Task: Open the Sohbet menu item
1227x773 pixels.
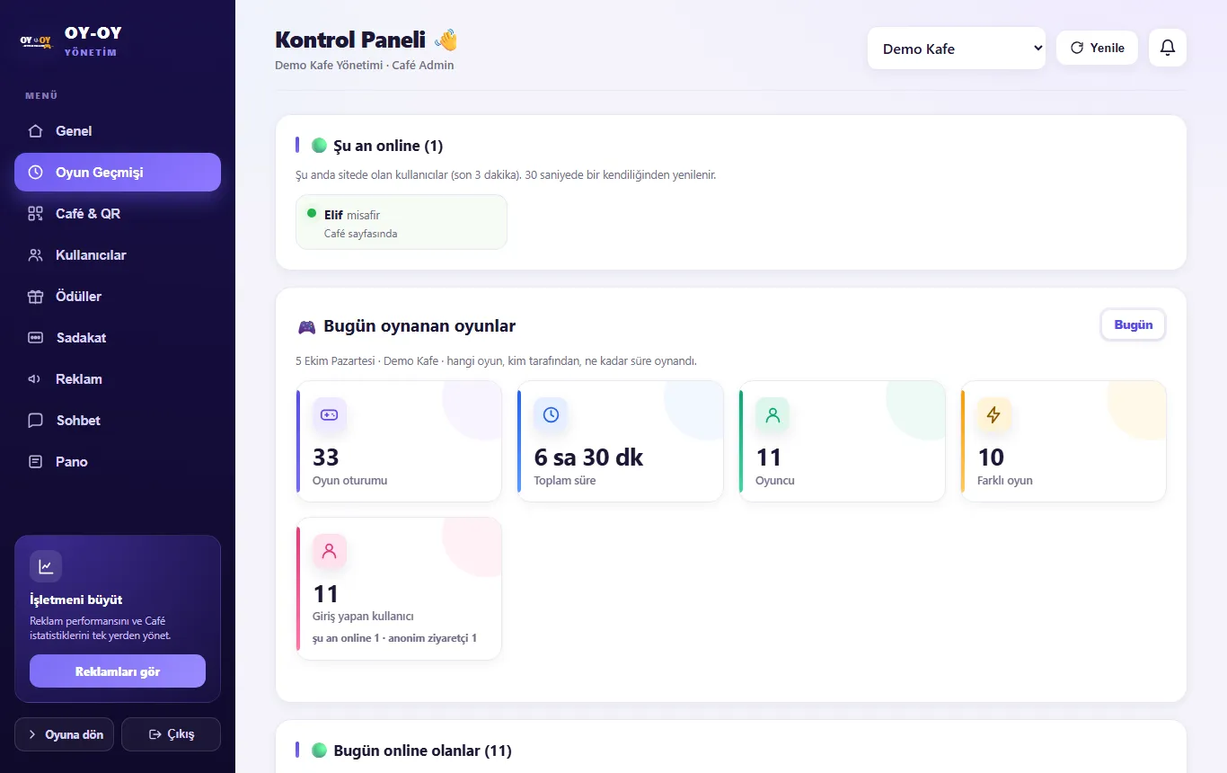Action: 118,421
